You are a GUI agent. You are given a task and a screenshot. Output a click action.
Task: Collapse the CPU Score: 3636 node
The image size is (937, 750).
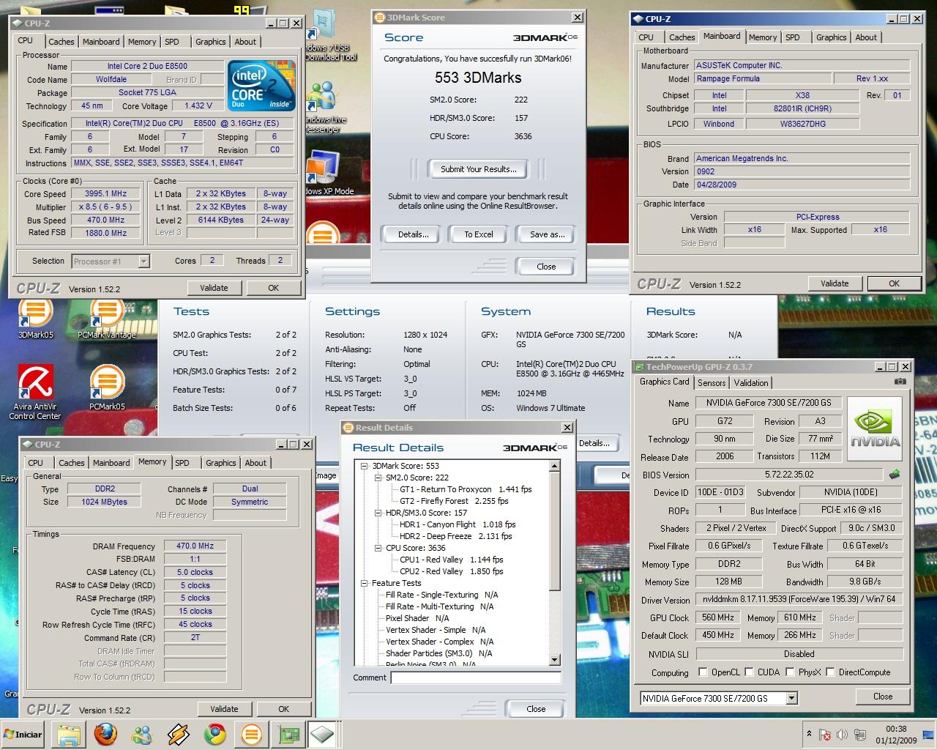377,548
